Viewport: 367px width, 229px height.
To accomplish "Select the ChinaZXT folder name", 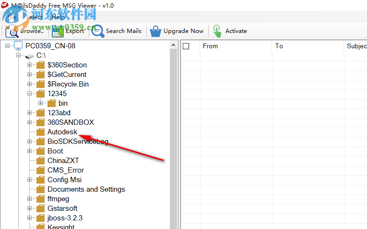I will tap(63, 161).
